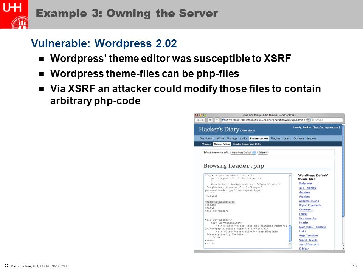The image size is (363, 272).
Task: Open the Manage menu item
Action: pos(232,138)
